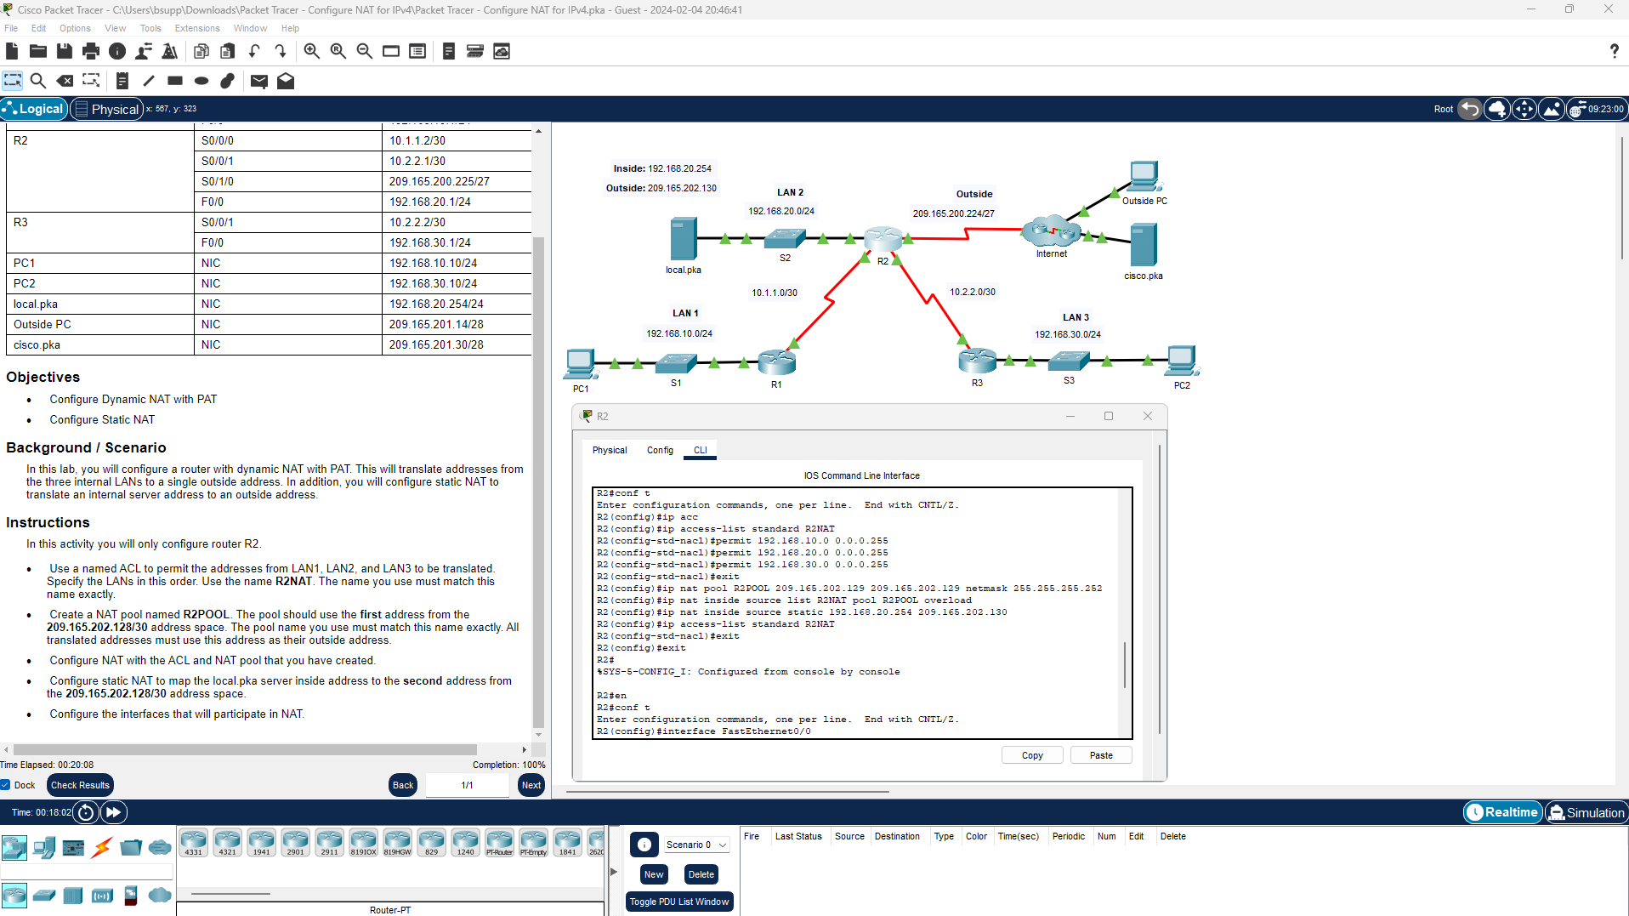
Task: Open the Extensions menu
Action: (197, 28)
